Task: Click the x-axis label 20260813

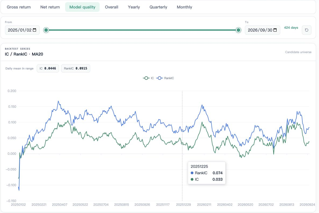Action: coord(287,205)
